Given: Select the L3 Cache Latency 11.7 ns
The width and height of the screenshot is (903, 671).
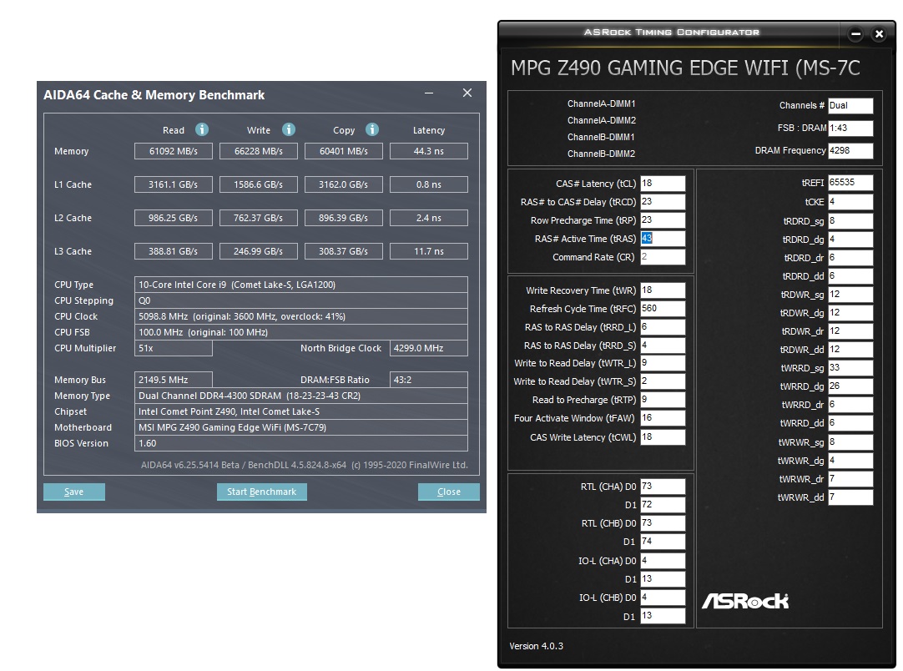Looking at the screenshot, I should tap(429, 251).
